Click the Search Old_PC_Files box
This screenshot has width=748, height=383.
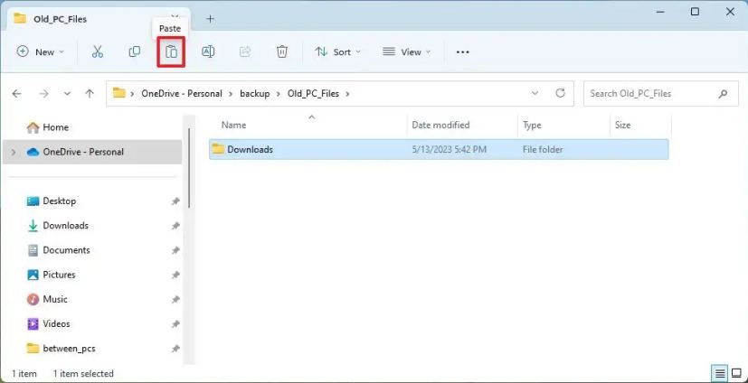(660, 93)
